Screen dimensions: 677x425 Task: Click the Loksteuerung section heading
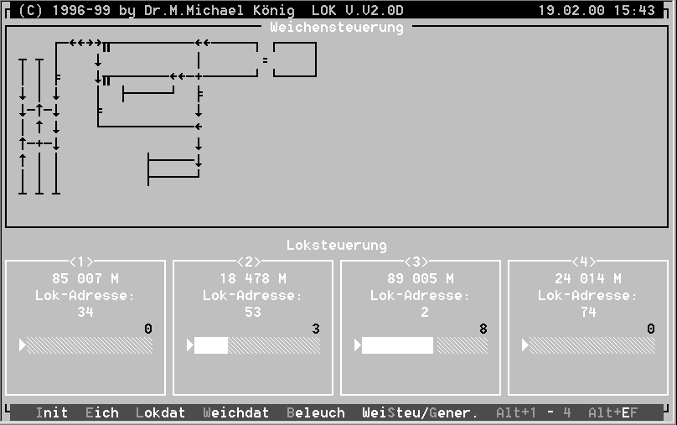337,245
